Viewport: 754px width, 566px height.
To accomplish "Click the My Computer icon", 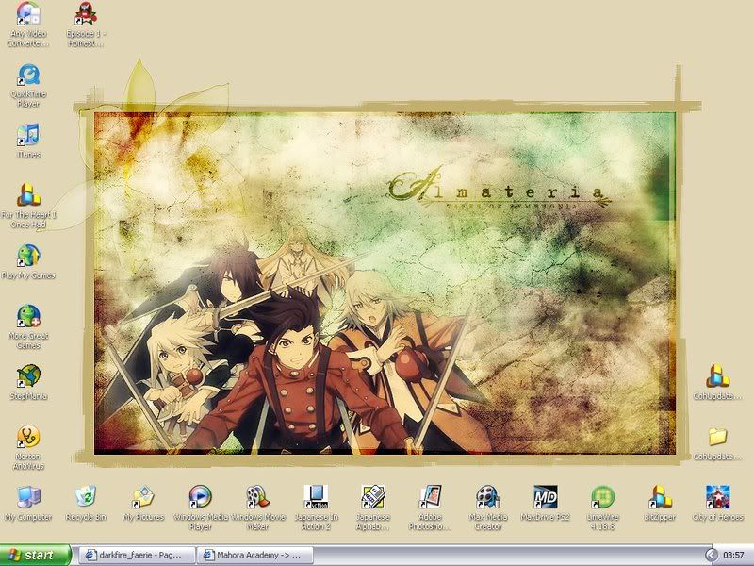I will pyautogui.click(x=28, y=497).
